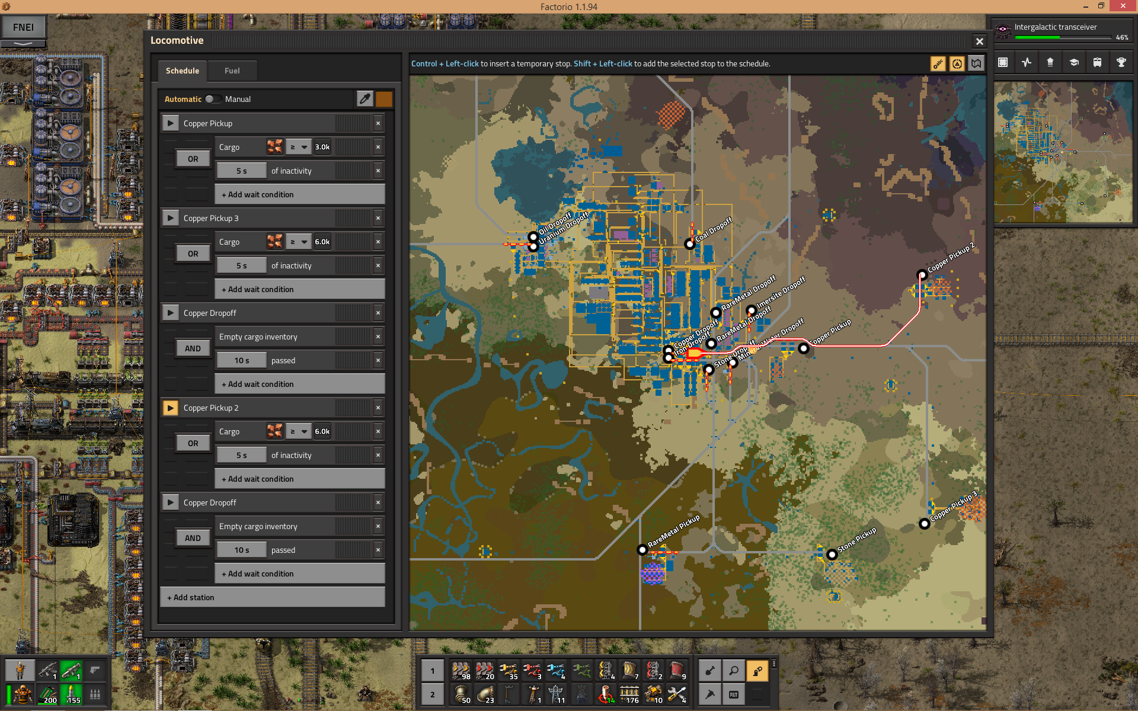Choose the copper ore cargo item for Copper Pickup 3
This screenshot has width=1138, height=711.
coord(275,242)
